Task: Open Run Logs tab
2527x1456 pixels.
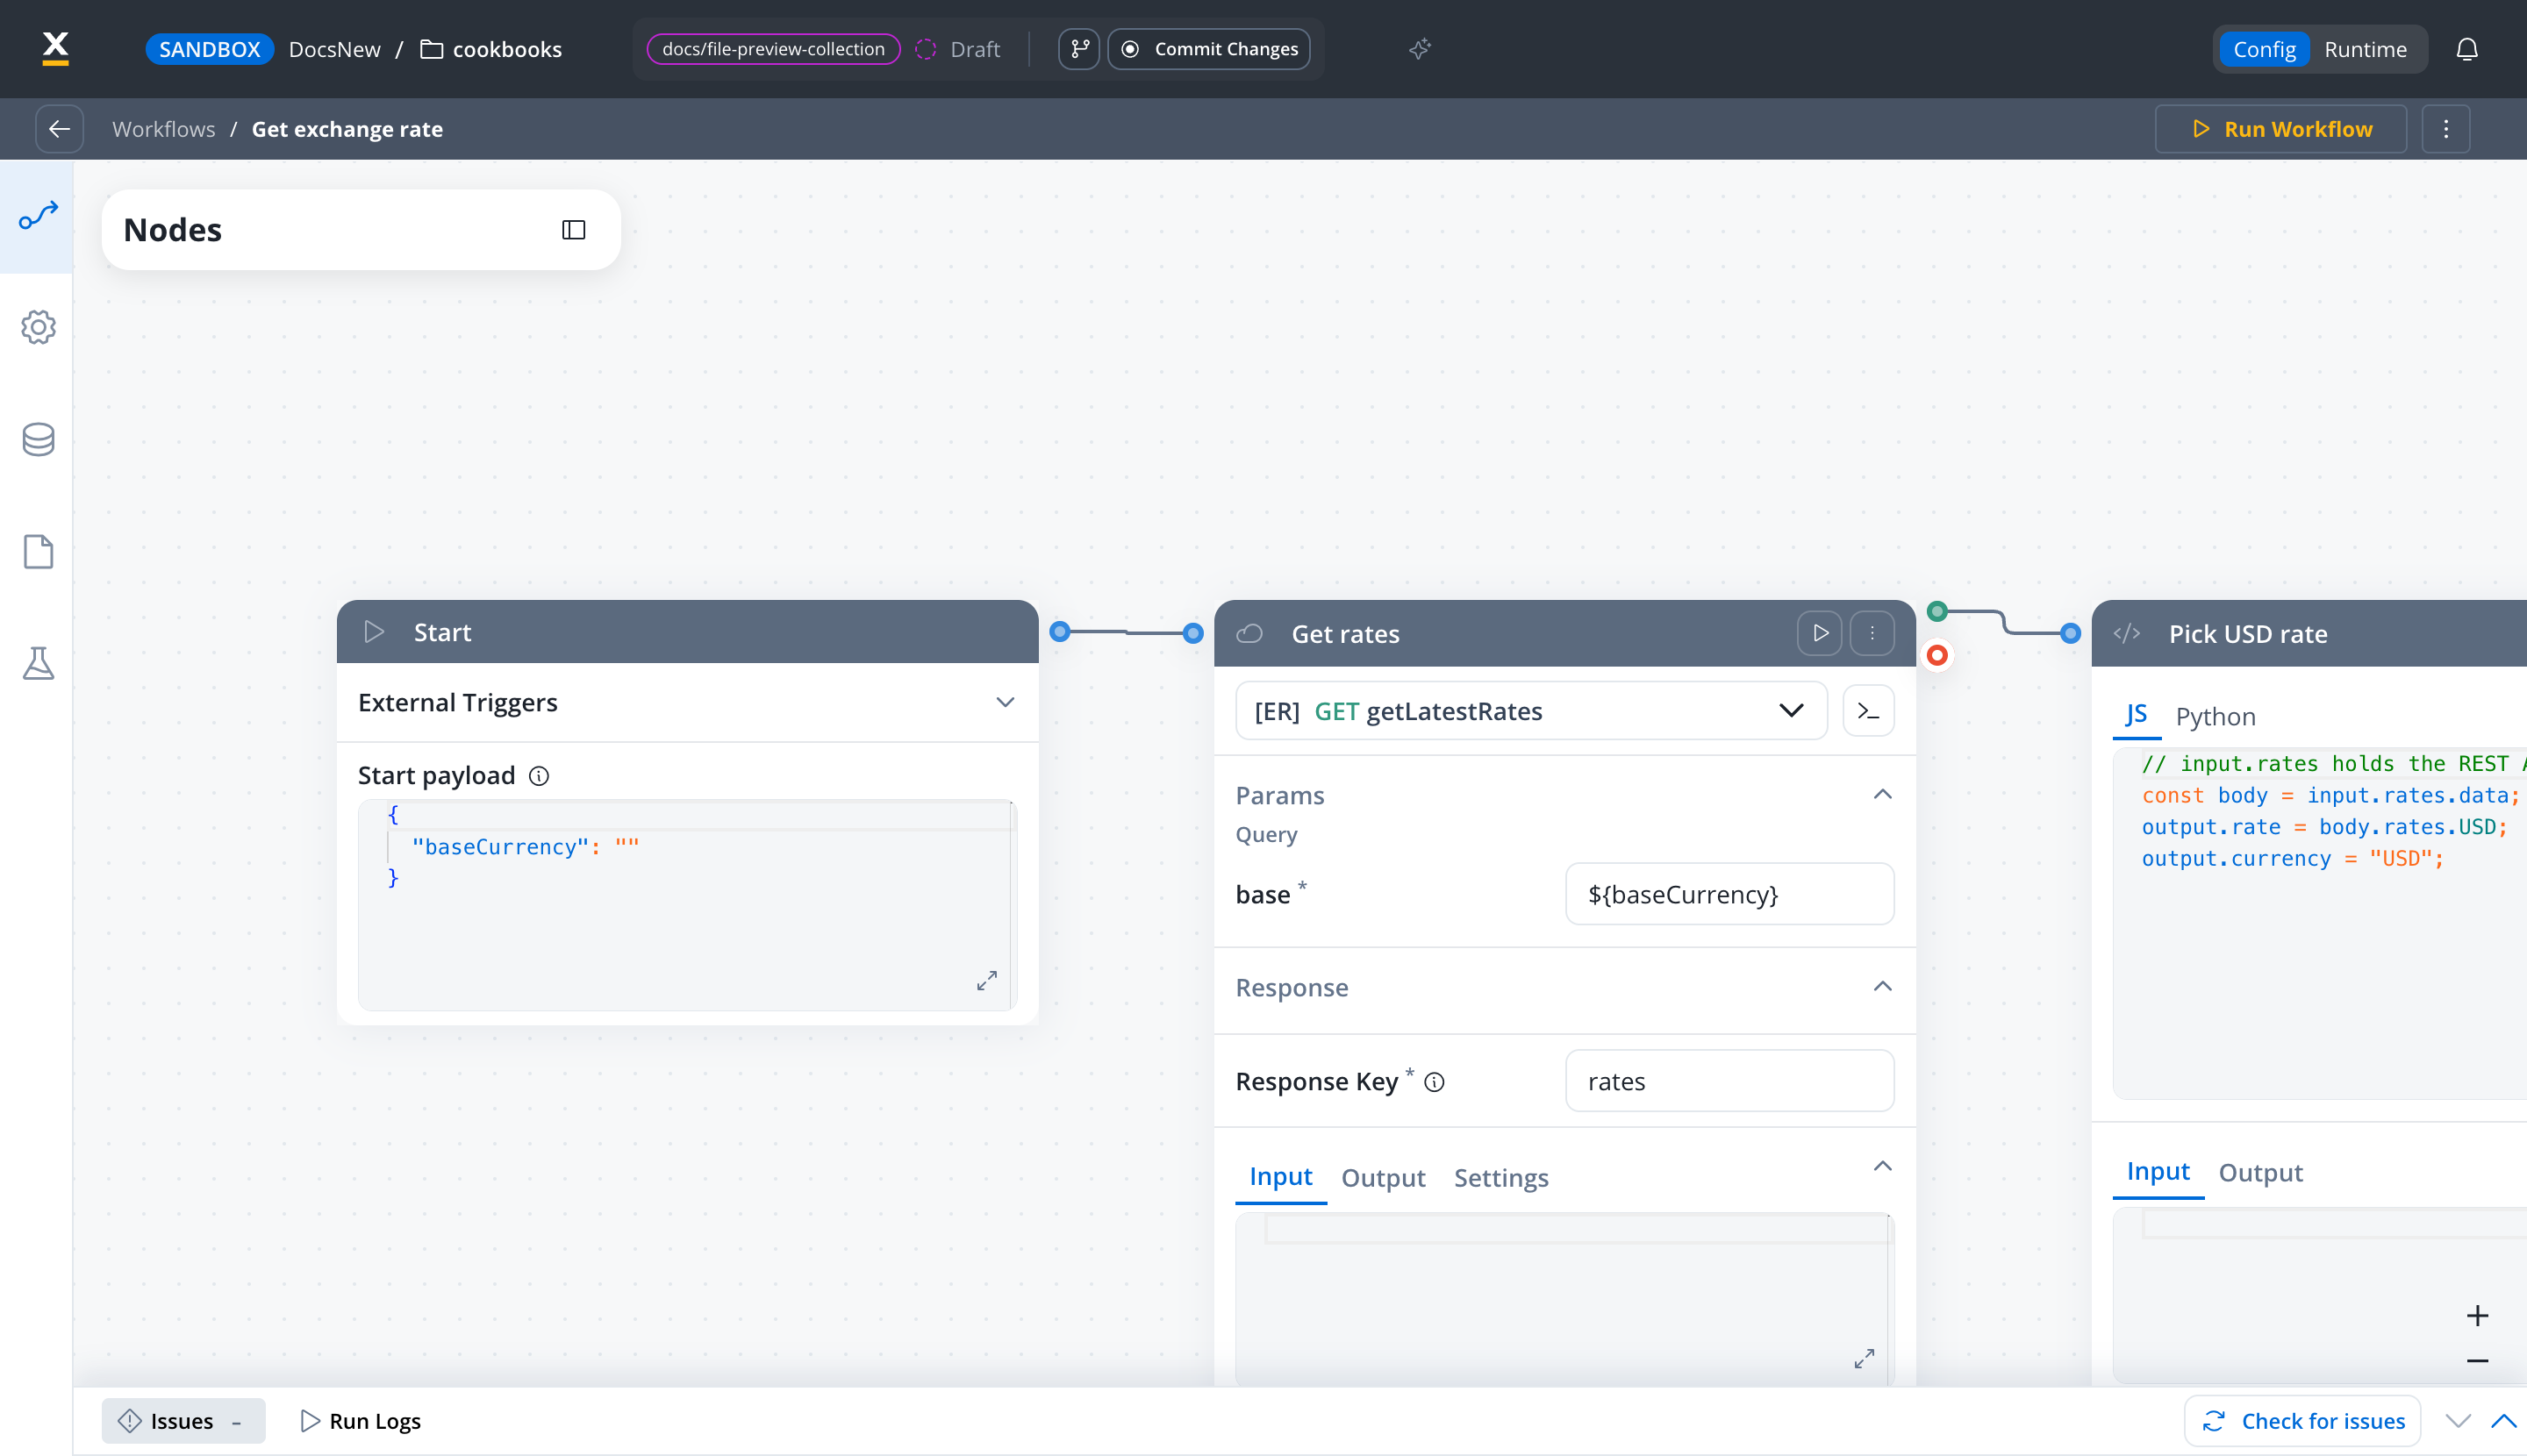Action: tap(362, 1421)
